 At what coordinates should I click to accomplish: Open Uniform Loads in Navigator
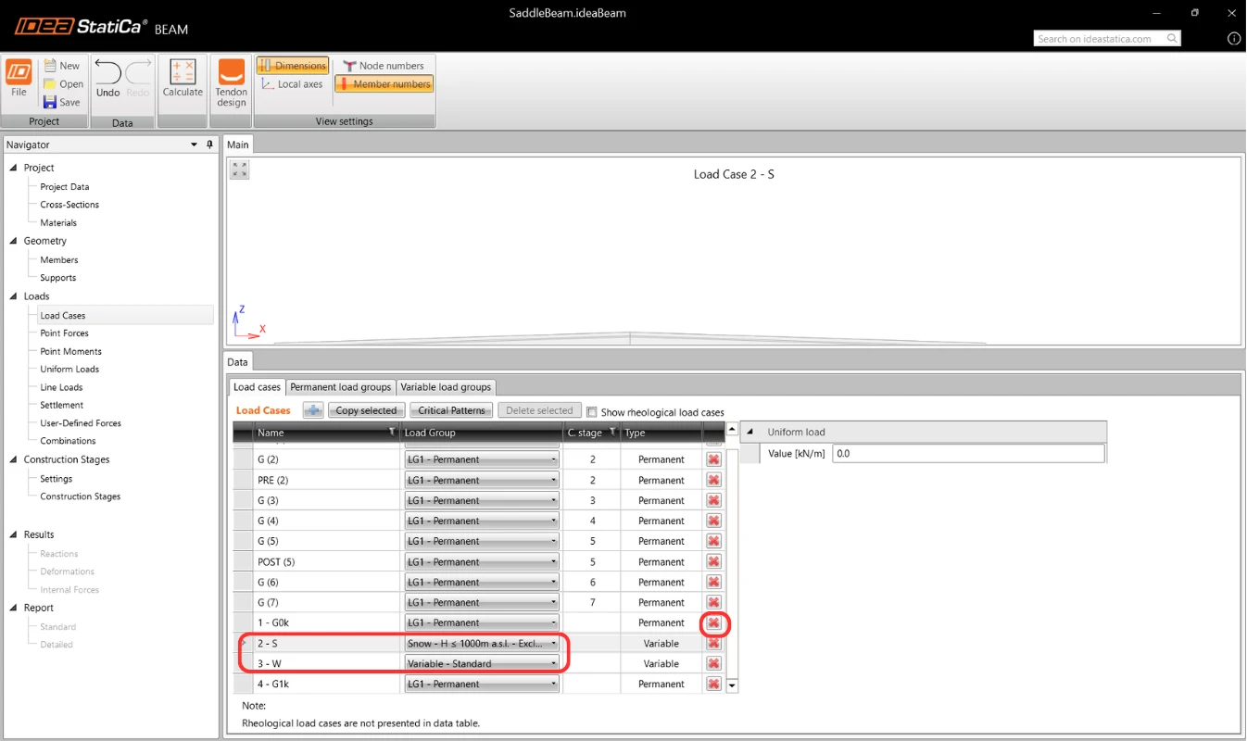69,370
